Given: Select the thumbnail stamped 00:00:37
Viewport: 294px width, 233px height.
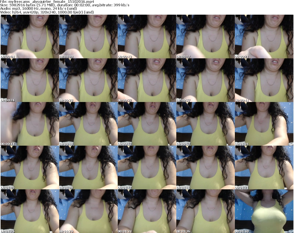Looking at the screenshot, I should 205,80.
